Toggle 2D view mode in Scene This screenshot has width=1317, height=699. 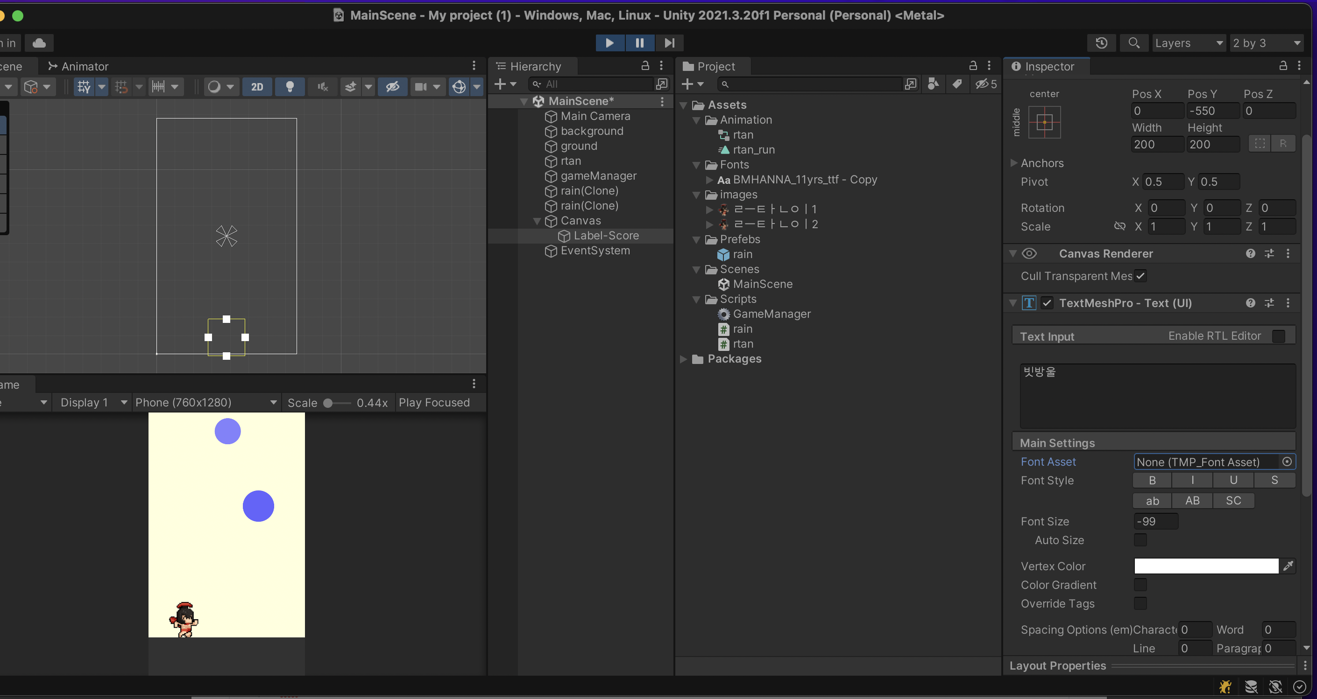[x=257, y=87]
